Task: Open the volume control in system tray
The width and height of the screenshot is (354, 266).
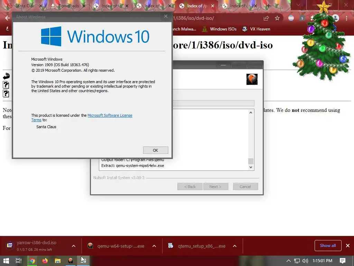Action: [x=305, y=261]
